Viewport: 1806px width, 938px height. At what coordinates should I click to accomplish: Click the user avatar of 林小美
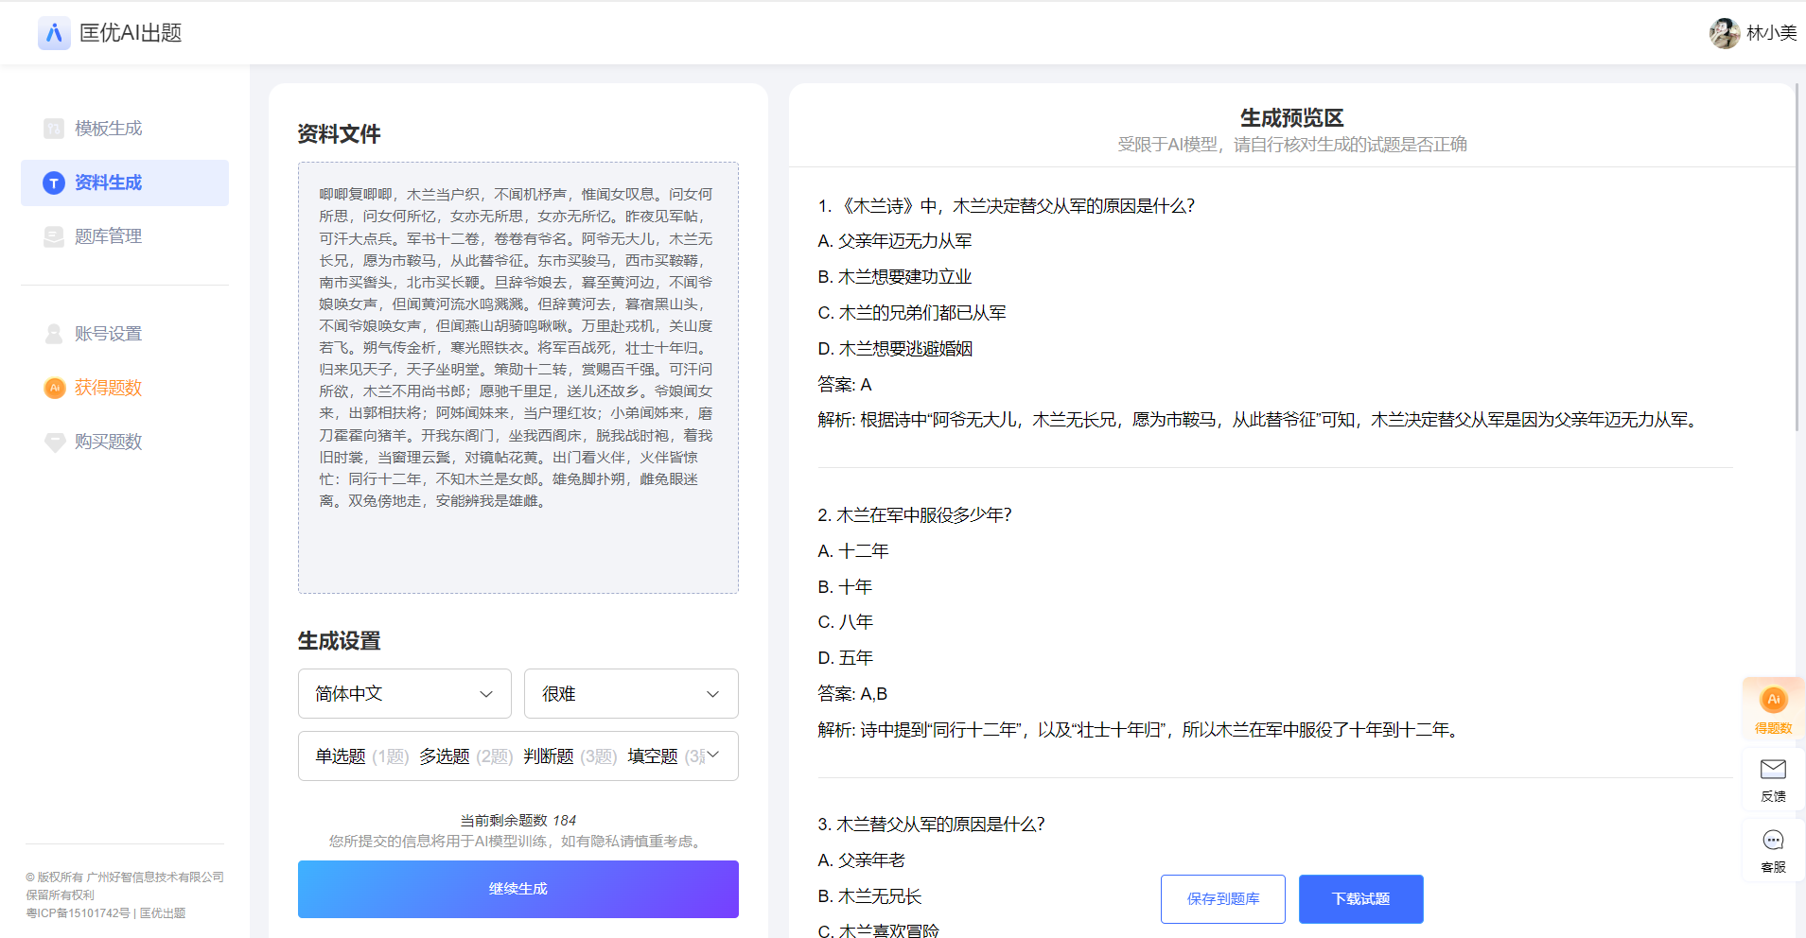click(1724, 33)
